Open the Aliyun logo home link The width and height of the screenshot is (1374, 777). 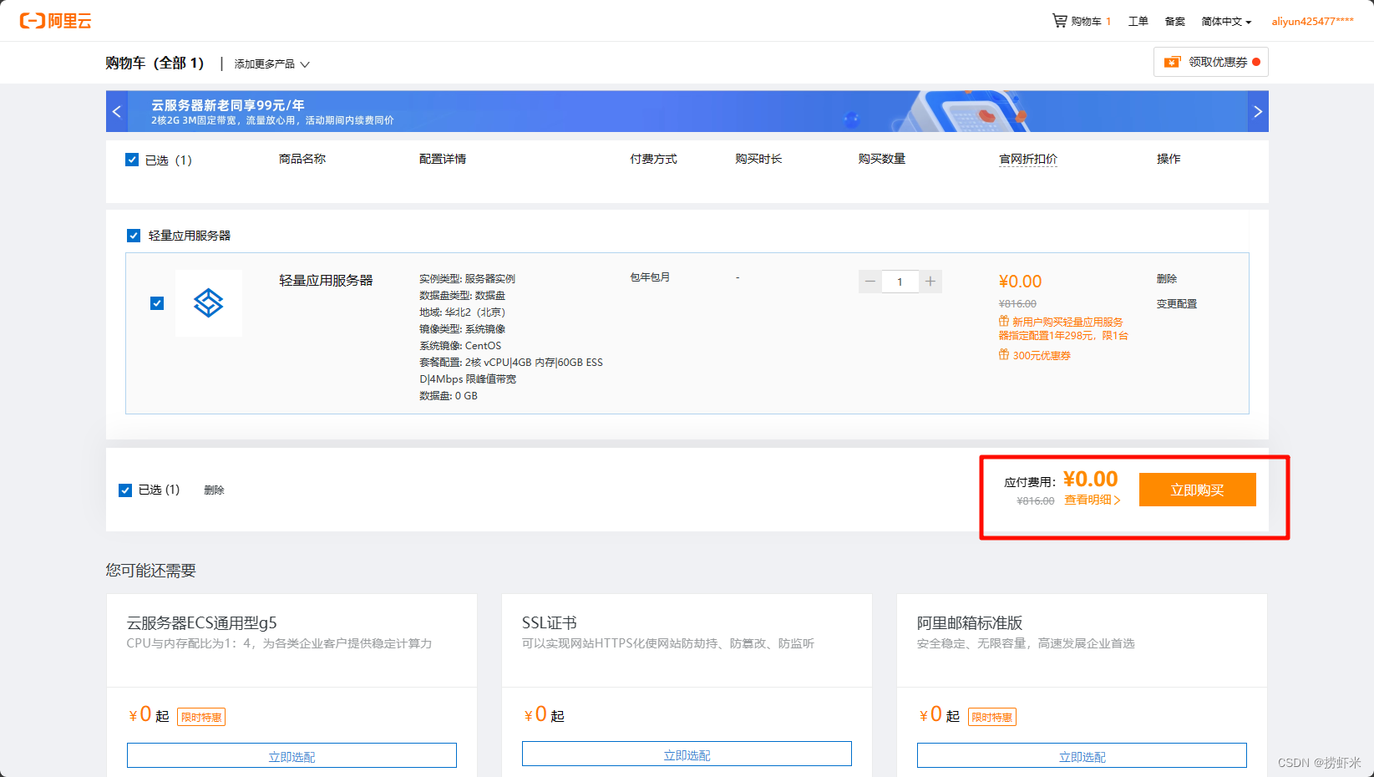[56, 21]
